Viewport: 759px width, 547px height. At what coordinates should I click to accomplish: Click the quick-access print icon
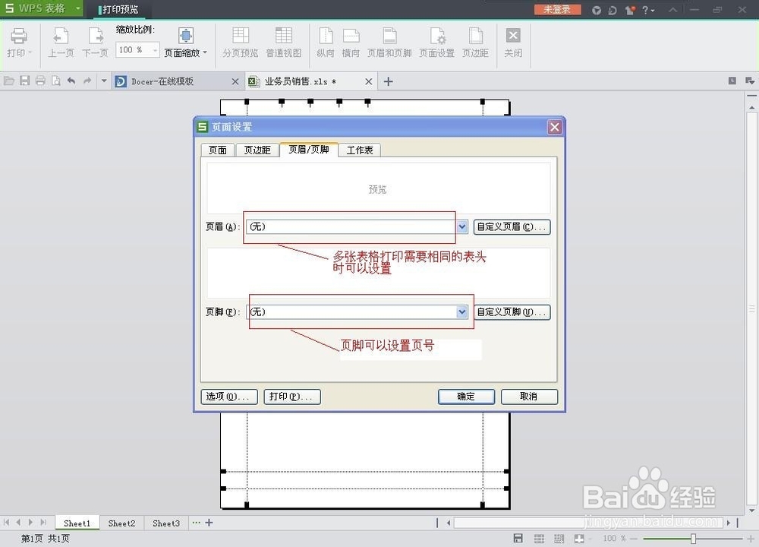click(x=41, y=81)
